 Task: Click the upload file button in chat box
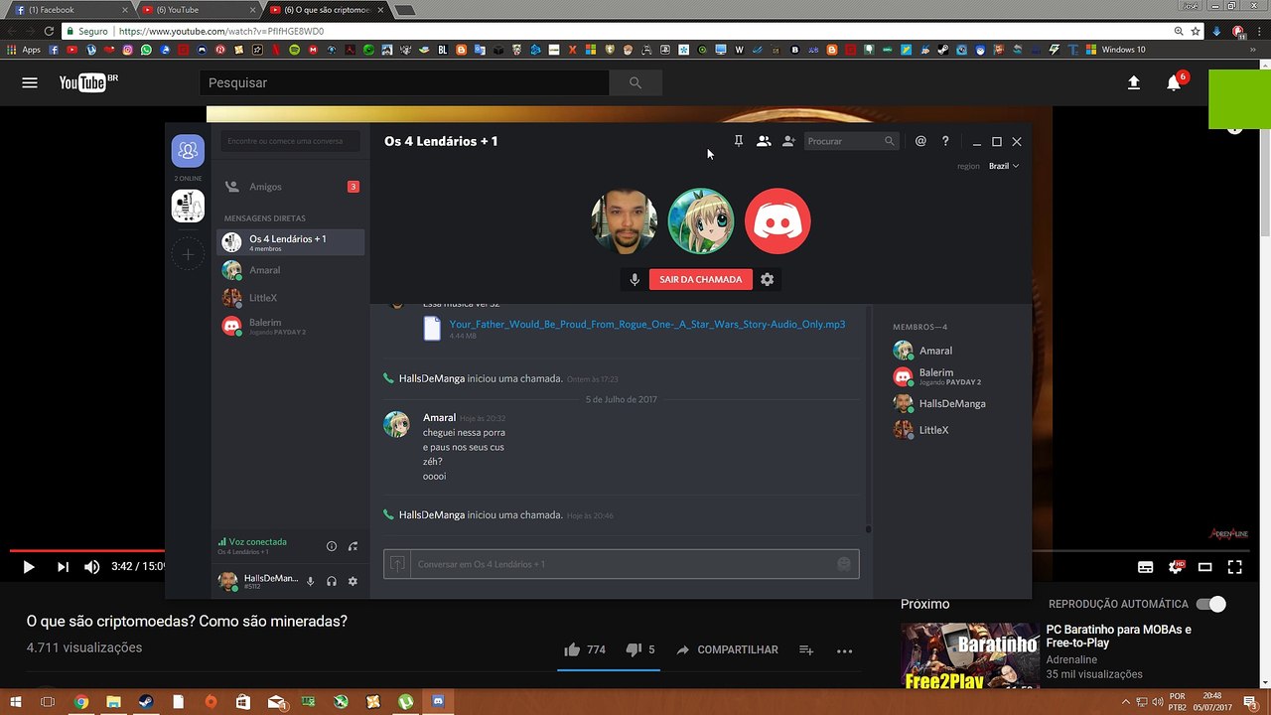[397, 564]
